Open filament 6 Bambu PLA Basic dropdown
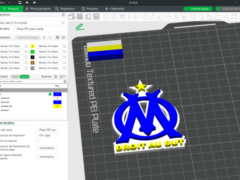Image resolution: width=240 pixels, height=180 pixels. [x=48, y=57]
